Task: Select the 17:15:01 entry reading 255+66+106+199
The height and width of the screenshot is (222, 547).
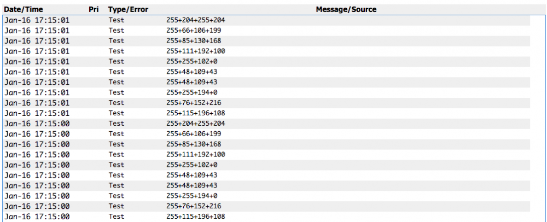Action: click(193, 31)
